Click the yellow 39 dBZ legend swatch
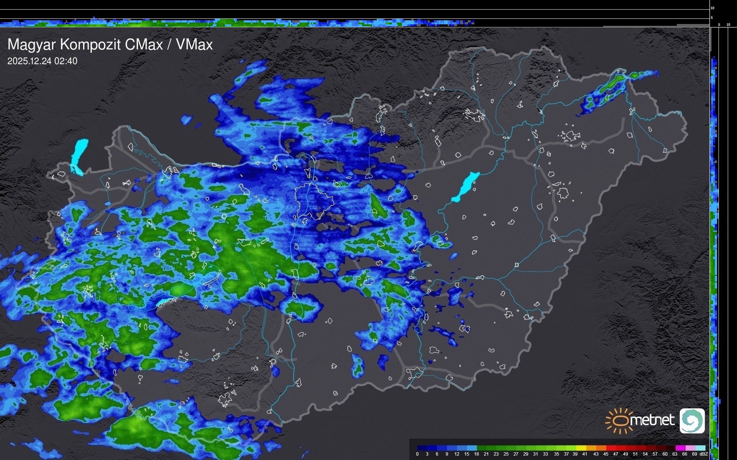Image resolution: width=737 pixels, height=460 pixels. [581, 448]
